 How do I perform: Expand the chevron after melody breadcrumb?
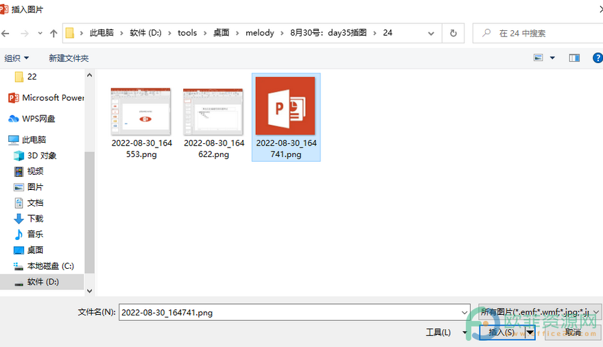tap(282, 34)
